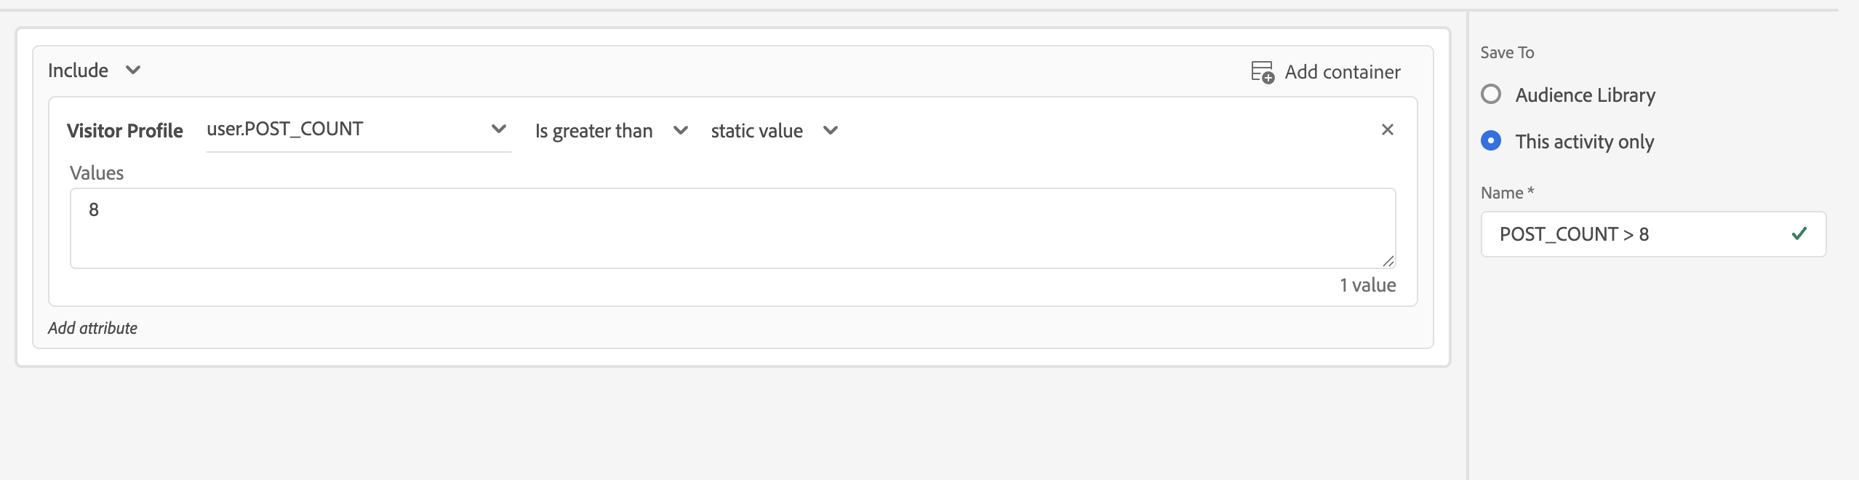The image size is (1859, 480).
Task: Select the This activity only radio button
Action: pyautogui.click(x=1491, y=140)
